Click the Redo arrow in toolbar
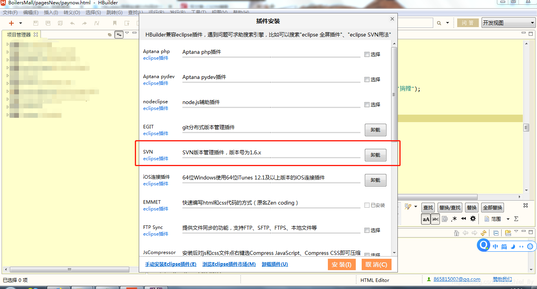Viewport: 537px width, 289px height. 85,23
